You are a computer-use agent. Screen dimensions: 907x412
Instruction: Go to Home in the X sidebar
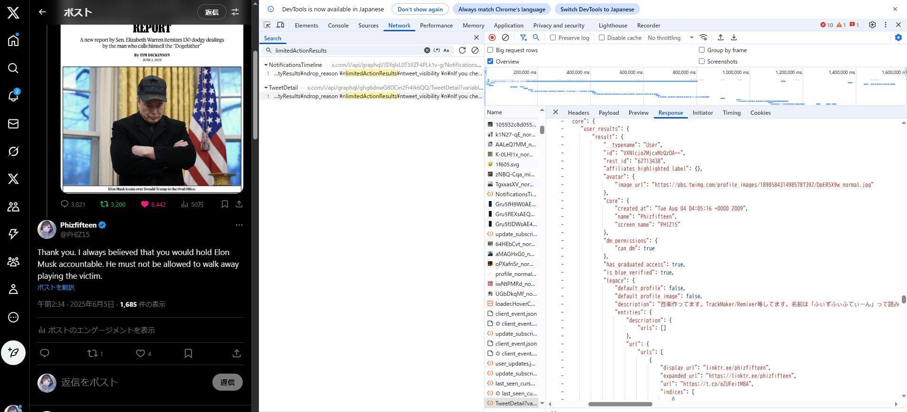(13, 40)
